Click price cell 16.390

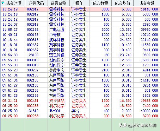(126, 101)
